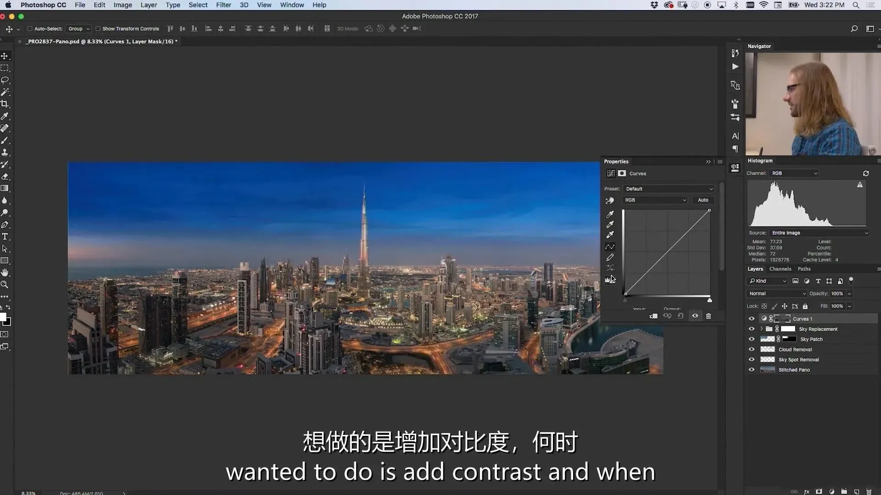Open the Curves Preset dropdown
The height and width of the screenshot is (495, 881).
[x=669, y=189]
